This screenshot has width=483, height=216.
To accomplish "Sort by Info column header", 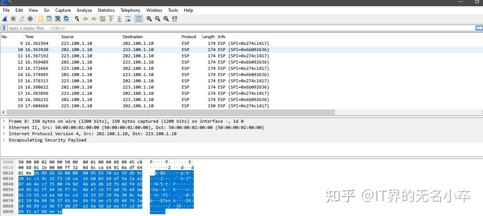I will tap(349, 37).
